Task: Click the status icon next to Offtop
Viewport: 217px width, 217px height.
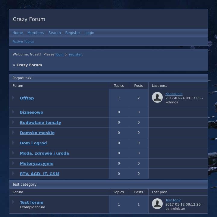Action: coord(13,98)
